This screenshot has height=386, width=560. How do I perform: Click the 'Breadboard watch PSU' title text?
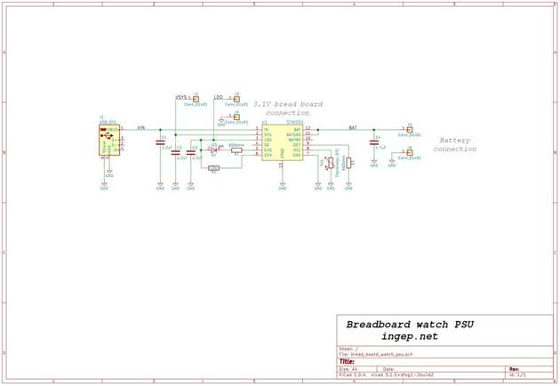pyautogui.click(x=410, y=325)
